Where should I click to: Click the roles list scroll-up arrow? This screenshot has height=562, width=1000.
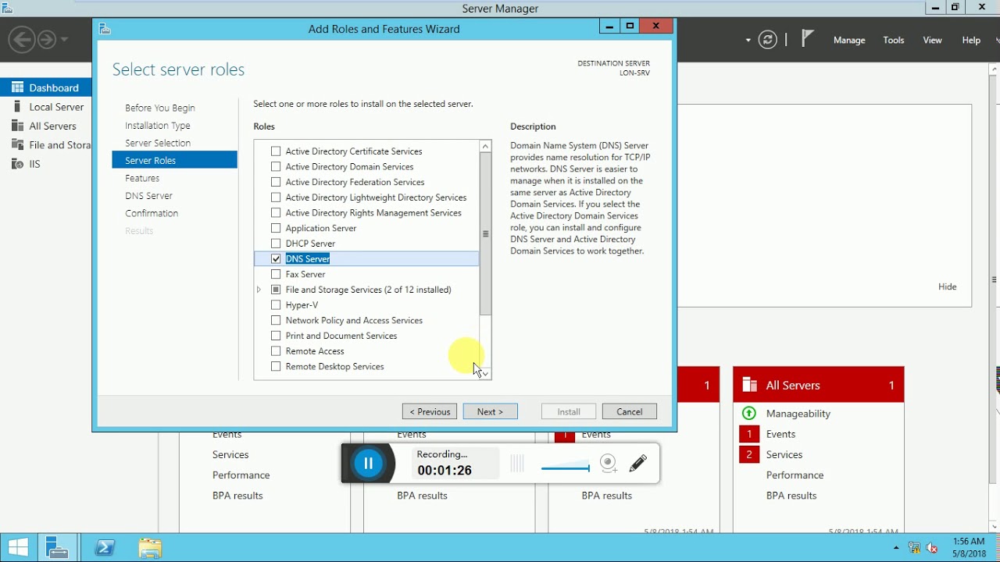click(485, 146)
